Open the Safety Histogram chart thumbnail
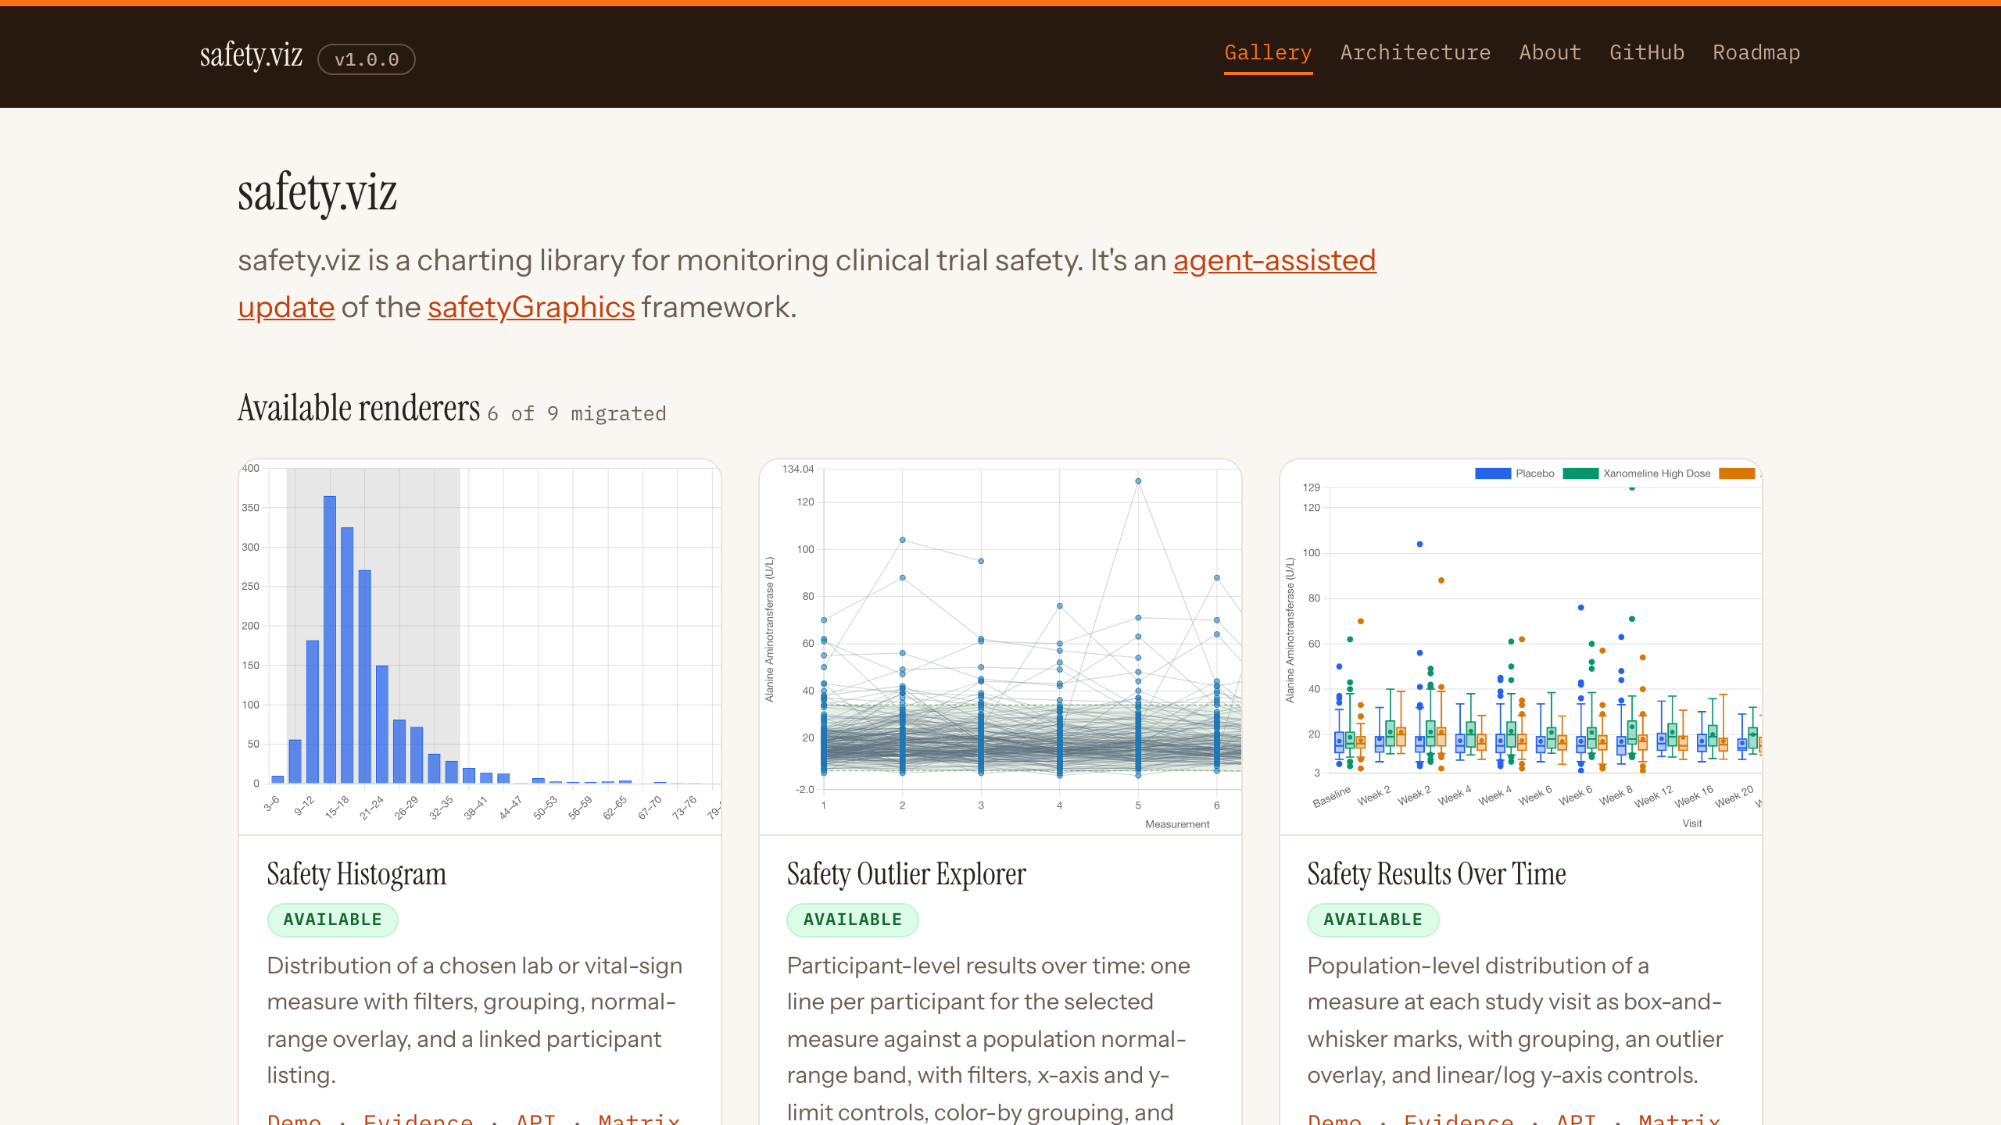Viewport: 2001px width, 1125px height. pyautogui.click(x=480, y=646)
